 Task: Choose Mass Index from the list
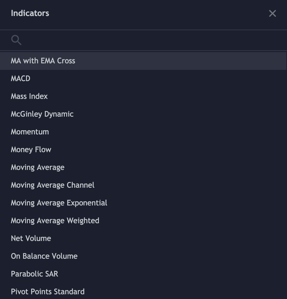tap(143, 96)
